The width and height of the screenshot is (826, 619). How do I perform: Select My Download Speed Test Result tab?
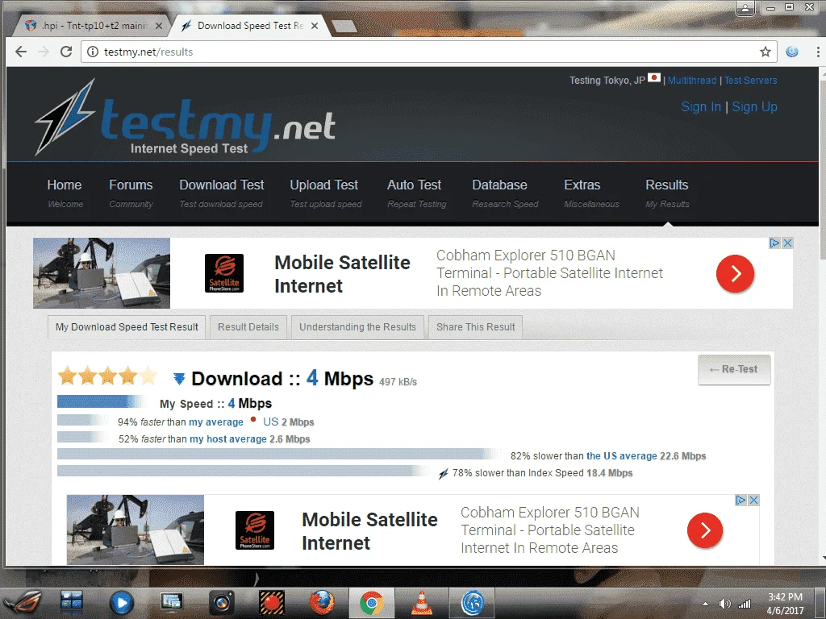(x=127, y=327)
